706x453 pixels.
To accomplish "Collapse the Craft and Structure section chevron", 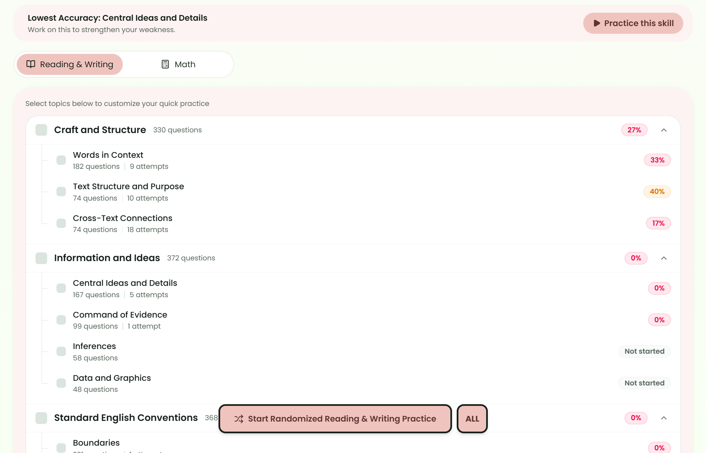I will point(664,130).
